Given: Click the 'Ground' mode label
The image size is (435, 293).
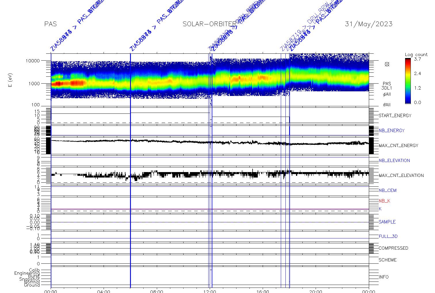Looking at the screenshot, I should (x=32, y=285).
